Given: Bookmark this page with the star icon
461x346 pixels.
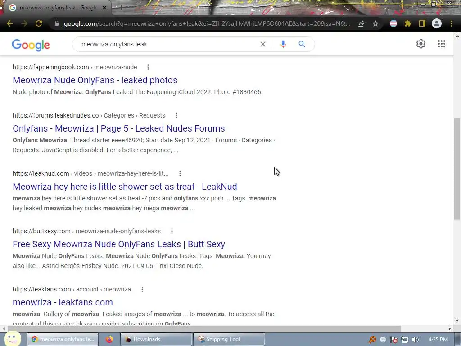Looking at the screenshot, I should 375,23.
